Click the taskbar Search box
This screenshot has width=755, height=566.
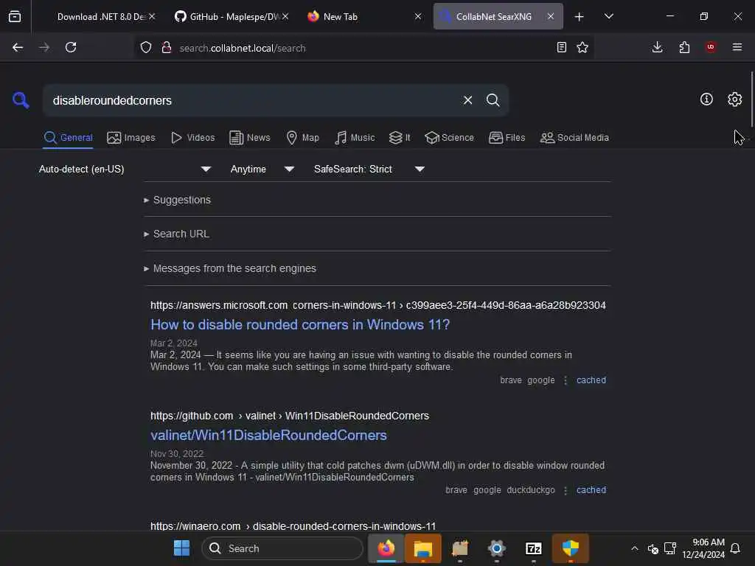coord(282,548)
